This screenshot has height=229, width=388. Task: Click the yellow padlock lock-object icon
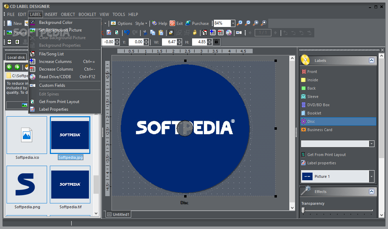(x=195, y=33)
